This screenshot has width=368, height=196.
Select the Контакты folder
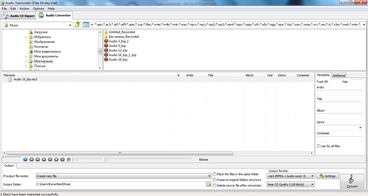[41, 47]
